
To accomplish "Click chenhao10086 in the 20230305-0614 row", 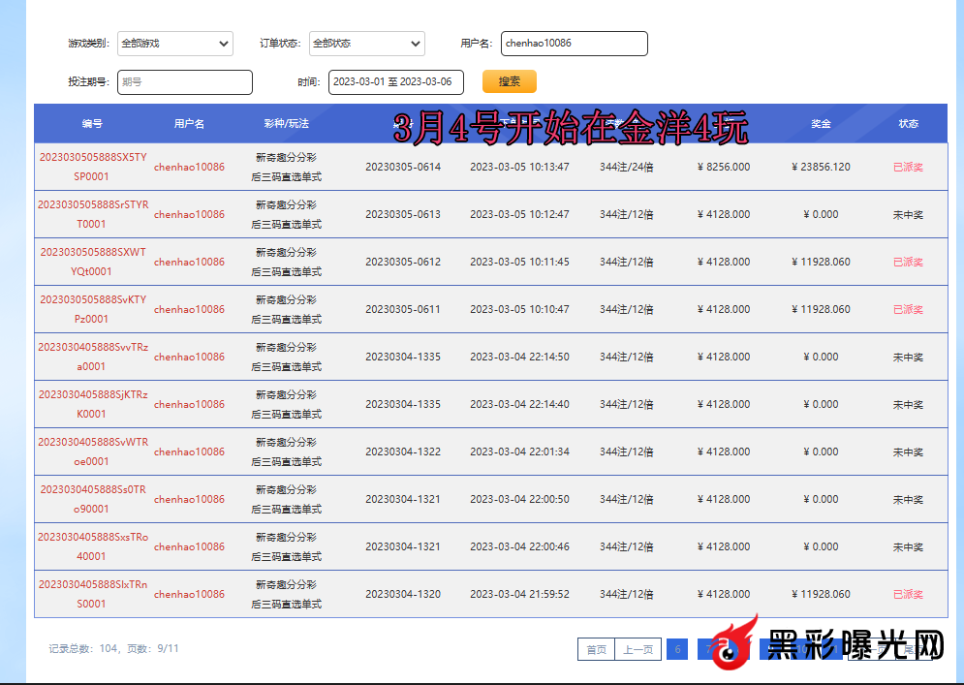I will [189, 167].
